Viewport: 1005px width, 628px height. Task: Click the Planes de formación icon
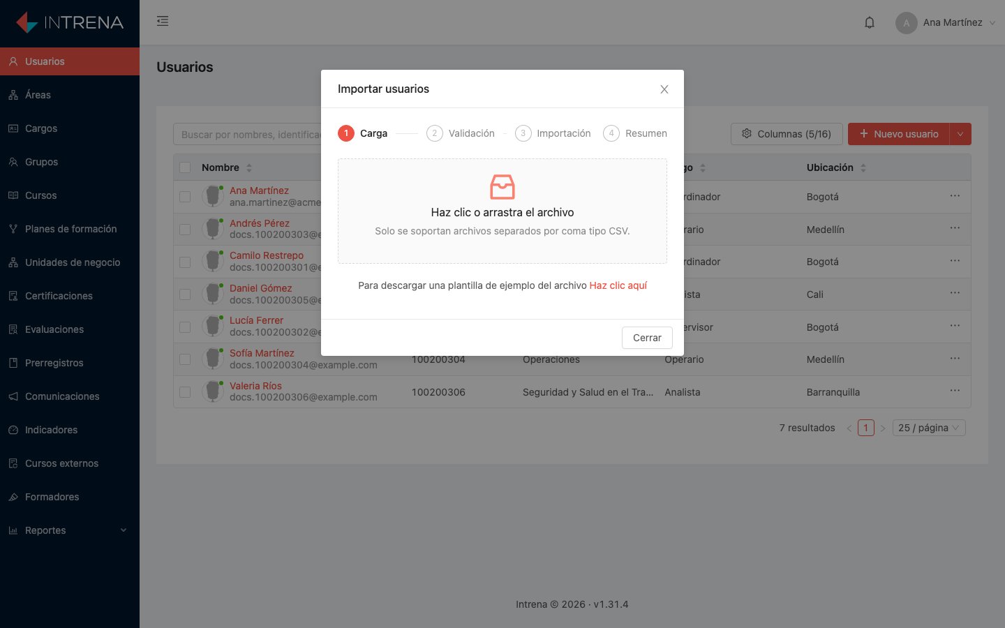13,229
